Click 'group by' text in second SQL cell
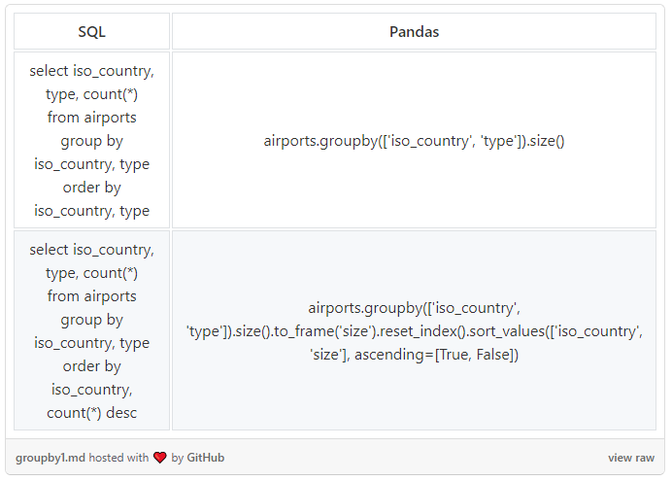This screenshot has height=481, width=672. (91, 320)
